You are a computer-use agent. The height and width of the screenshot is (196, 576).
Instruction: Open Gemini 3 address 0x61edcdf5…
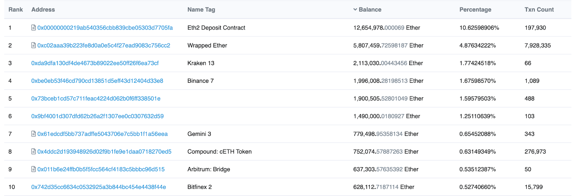(102, 134)
